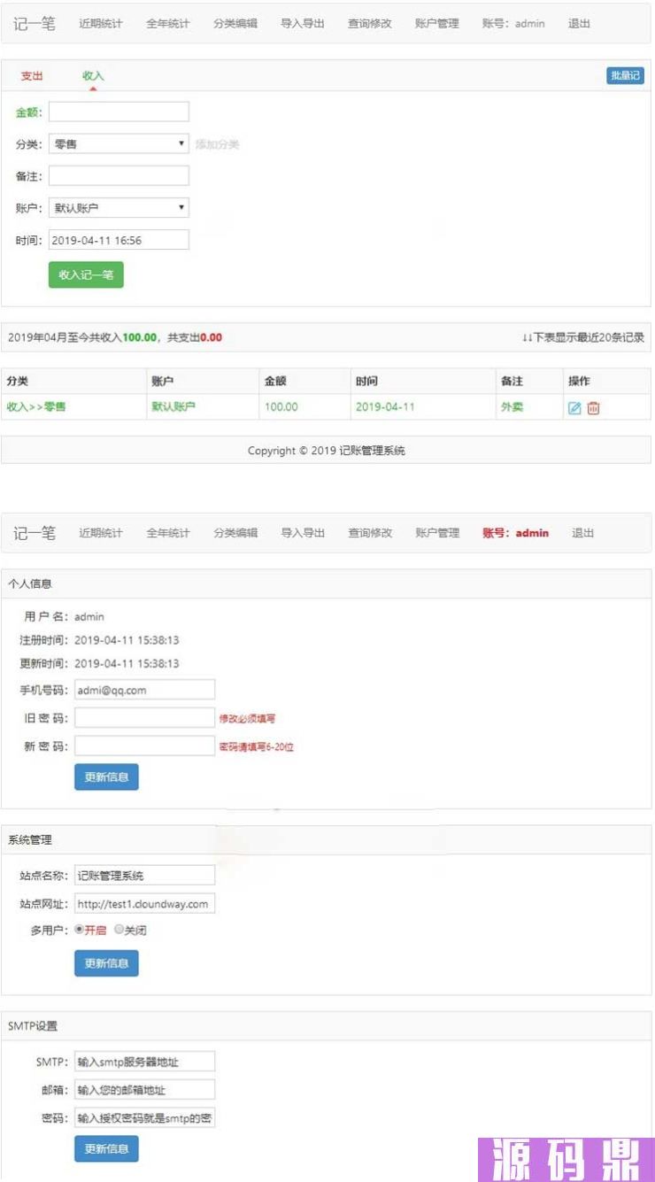This screenshot has height=1182, width=655.
Task: Click the 批量记 button
Action: click(x=625, y=76)
